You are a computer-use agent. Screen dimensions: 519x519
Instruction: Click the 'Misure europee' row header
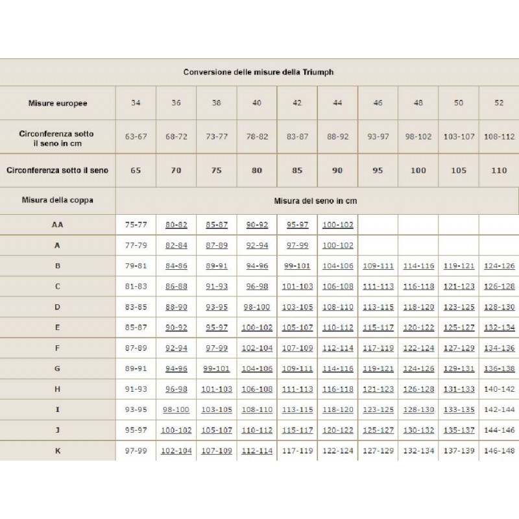[58, 103]
